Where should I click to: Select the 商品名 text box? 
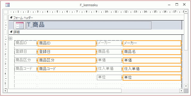(x=152, y=52)
